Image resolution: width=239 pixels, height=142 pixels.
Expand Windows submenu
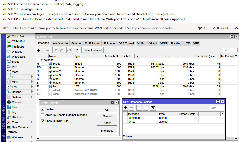[x=32, y=137]
